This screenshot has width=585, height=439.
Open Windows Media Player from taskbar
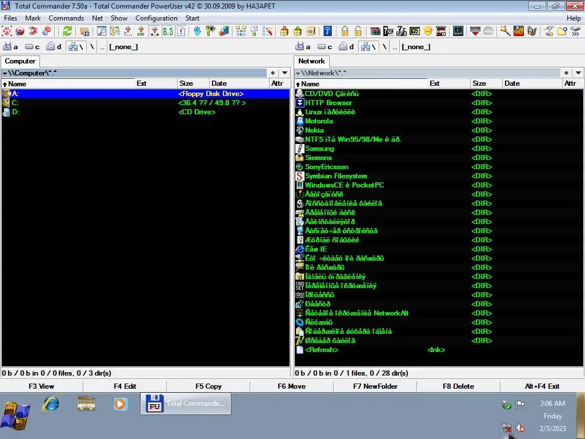[121, 404]
